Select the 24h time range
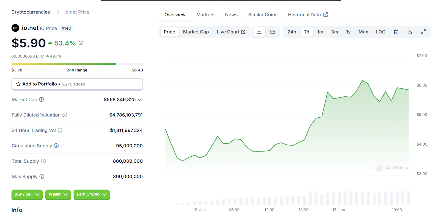Screen dimensions: 440x214 pyautogui.click(x=292, y=32)
